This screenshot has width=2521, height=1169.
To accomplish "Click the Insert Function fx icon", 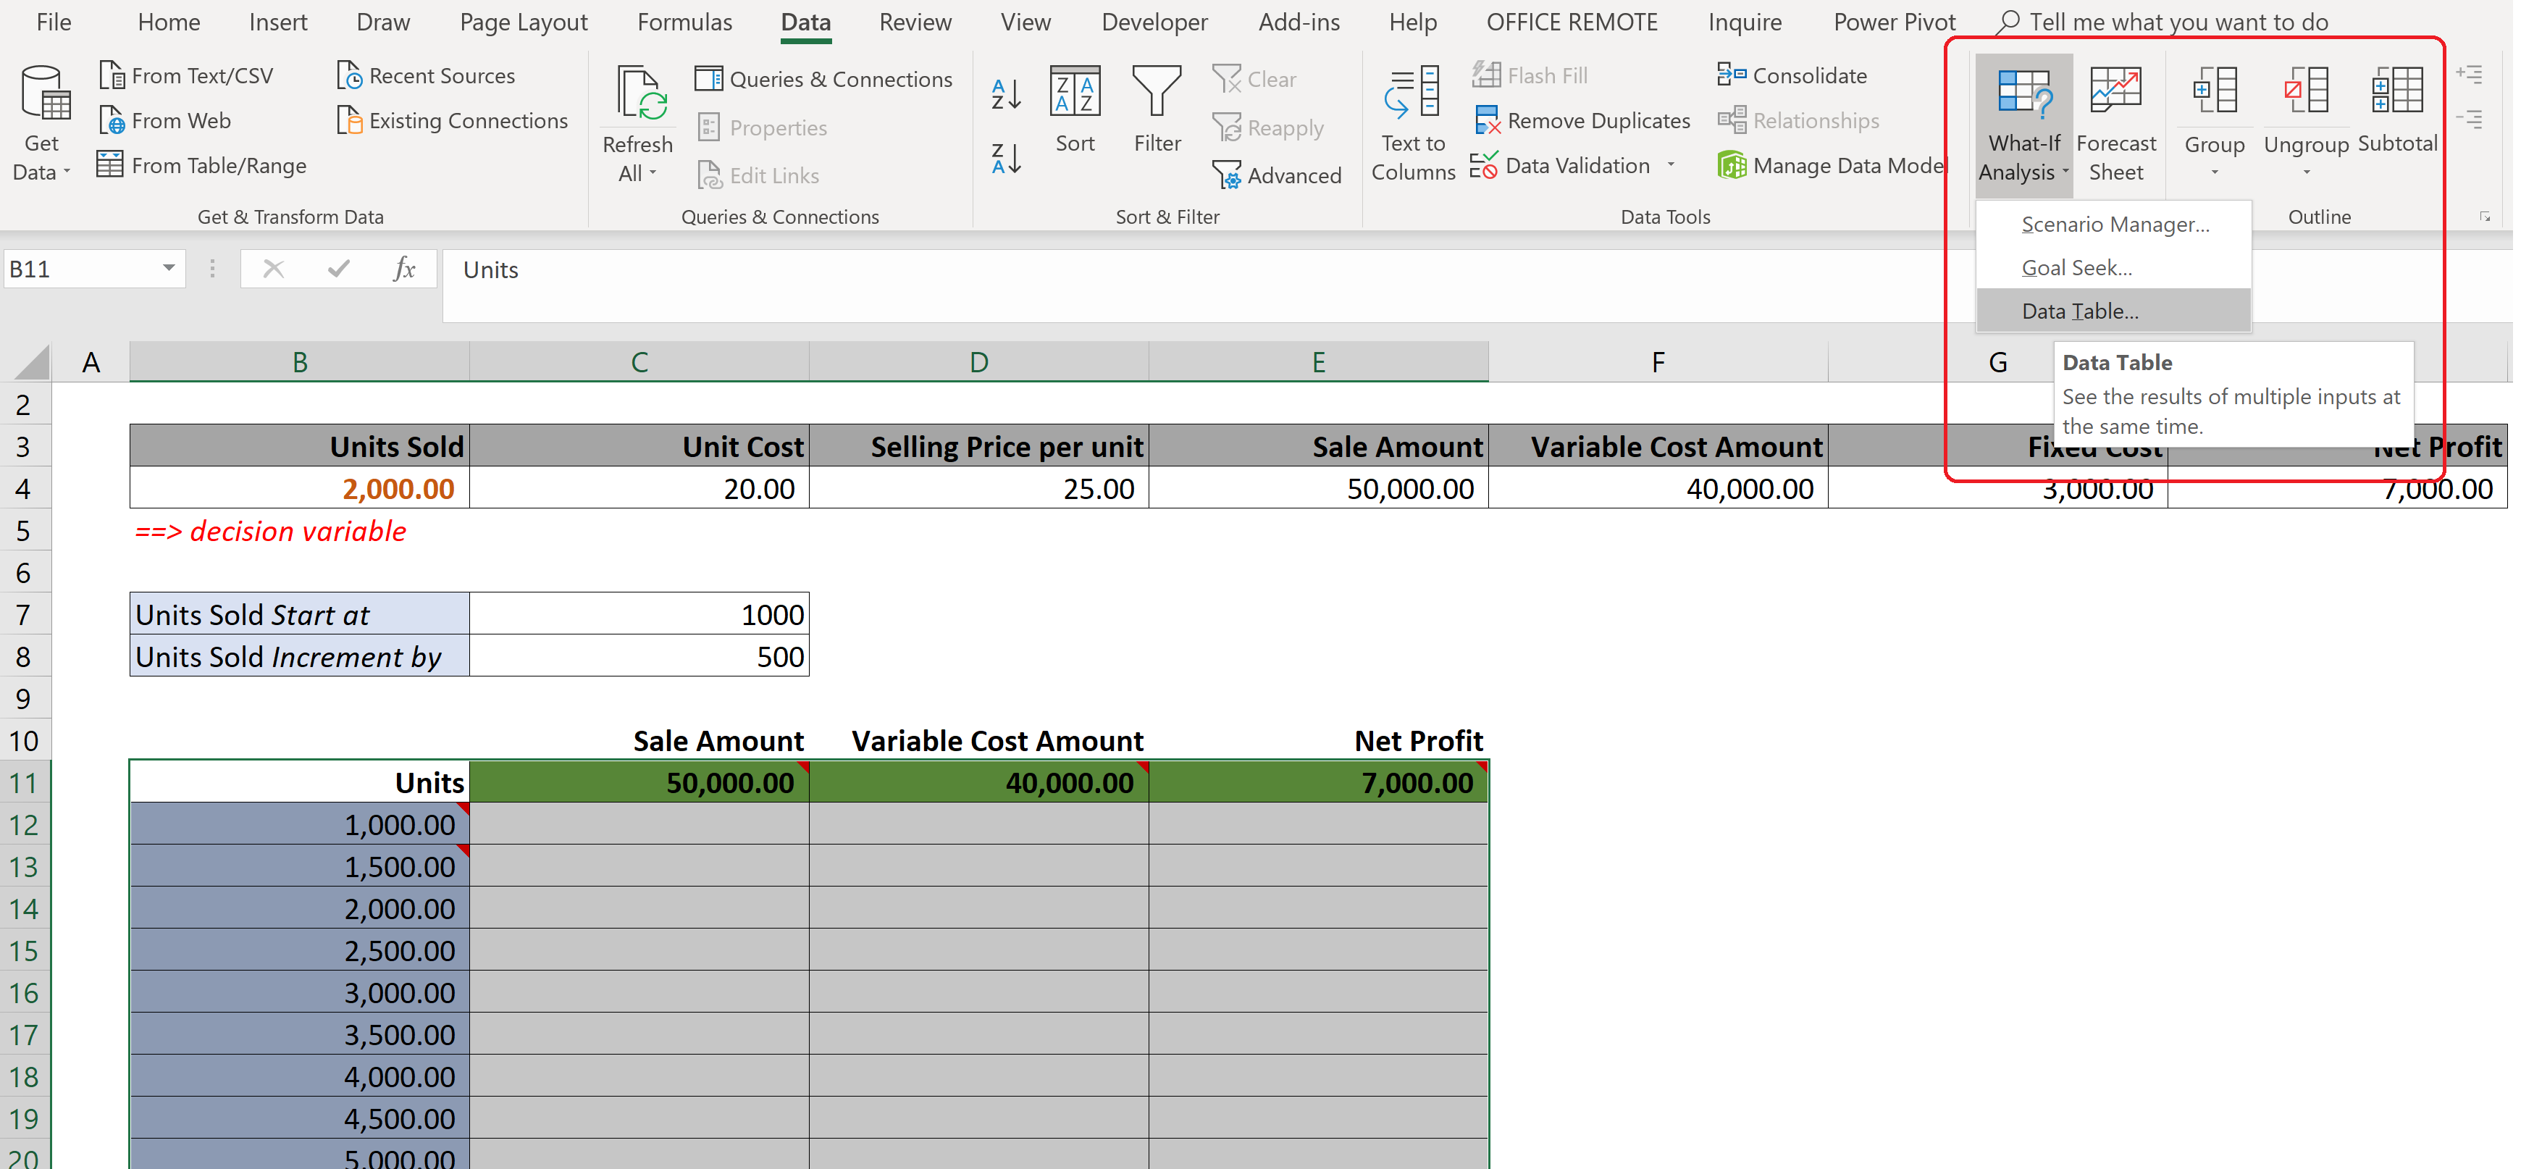I will (x=403, y=268).
